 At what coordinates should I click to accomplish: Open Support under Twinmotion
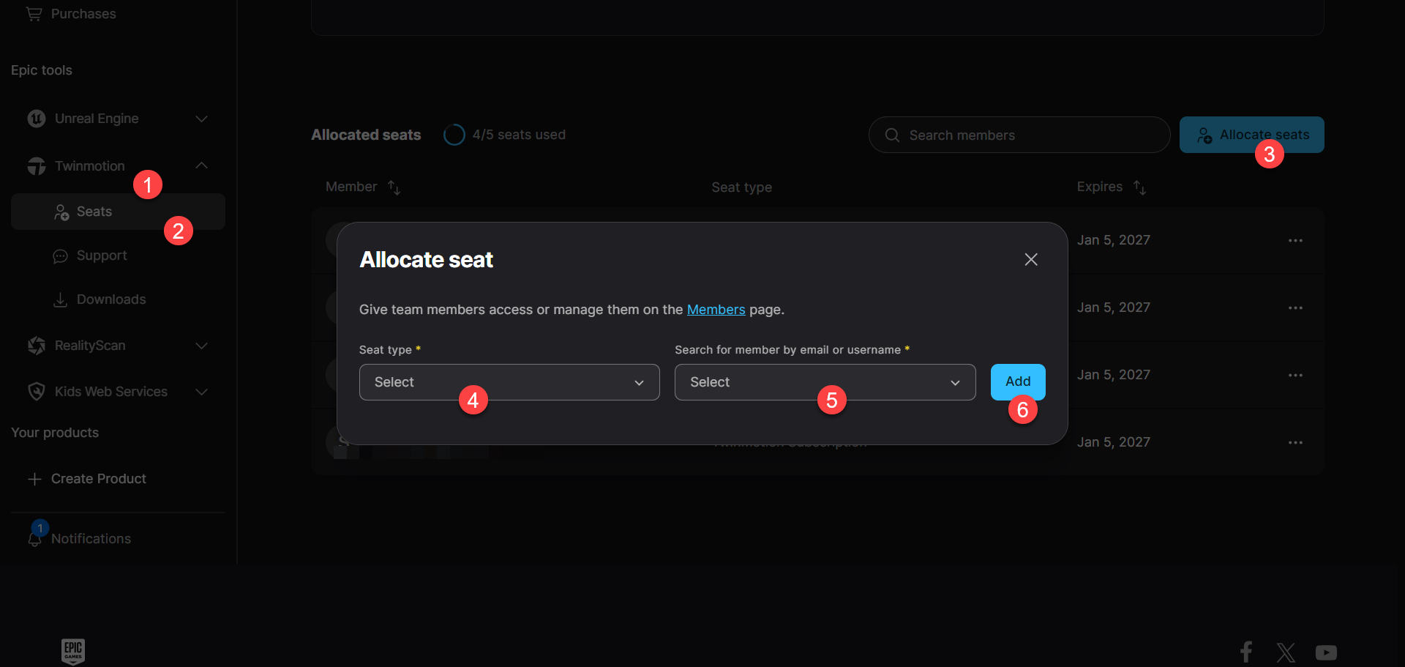coord(101,256)
